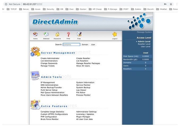Screen dimensions: 185x127
Task: Click the Logout star icon
Action: (x=115, y=34)
